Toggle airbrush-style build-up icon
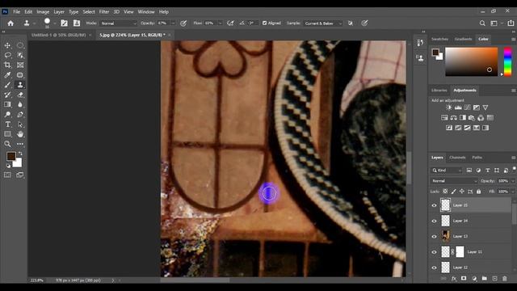 230,23
